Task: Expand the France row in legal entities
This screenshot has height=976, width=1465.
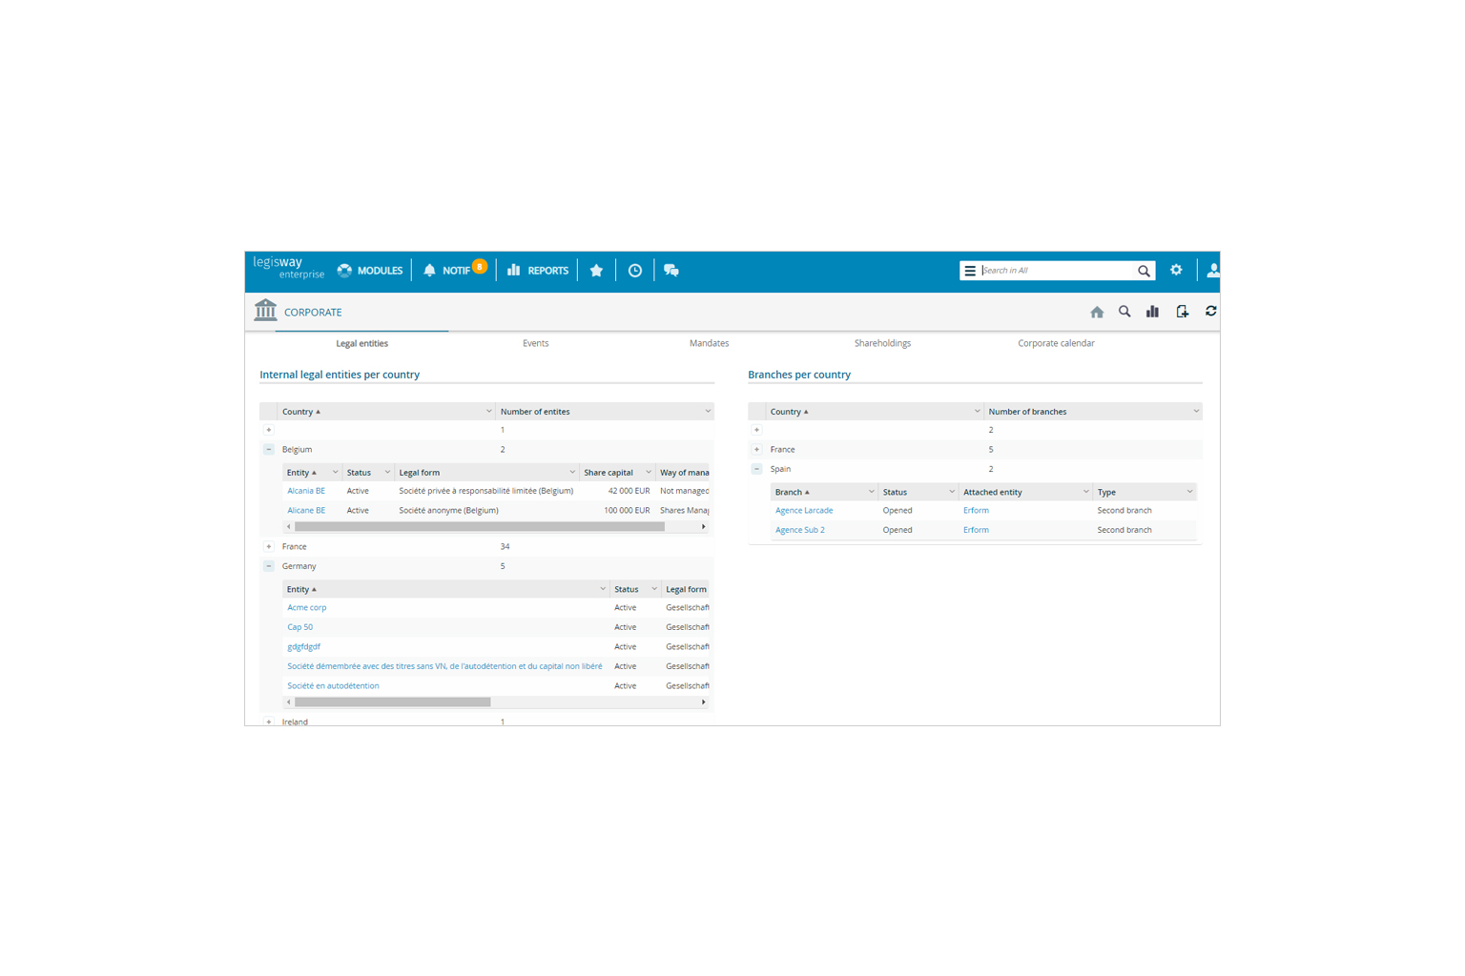Action: point(269,547)
